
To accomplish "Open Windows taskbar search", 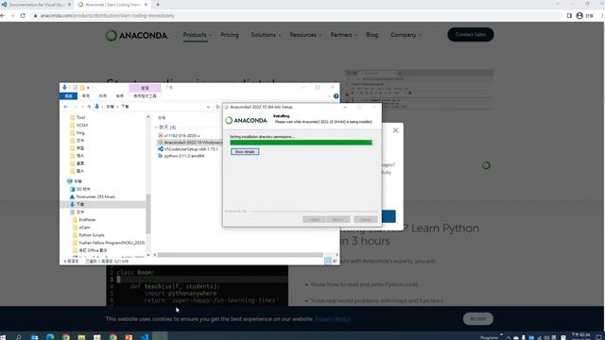I will click(18, 337).
